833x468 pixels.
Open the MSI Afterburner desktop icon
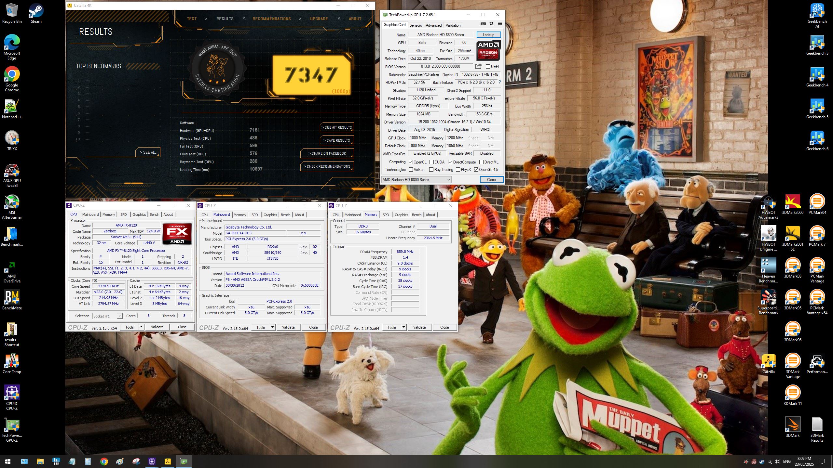click(12, 207)
